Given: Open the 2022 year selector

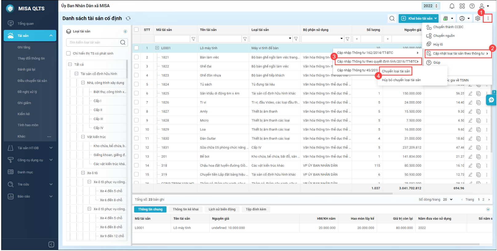Looking at the screenshot, I should click(431, 6).
